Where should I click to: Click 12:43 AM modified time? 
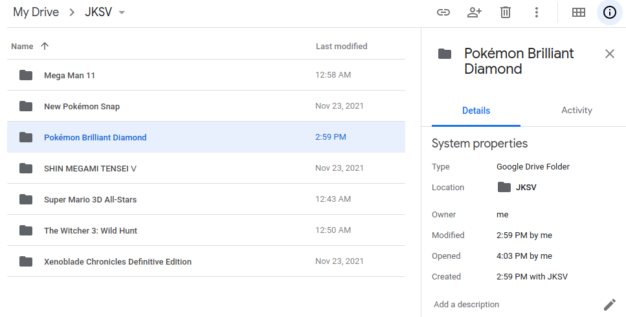click(x=333, y=199)
